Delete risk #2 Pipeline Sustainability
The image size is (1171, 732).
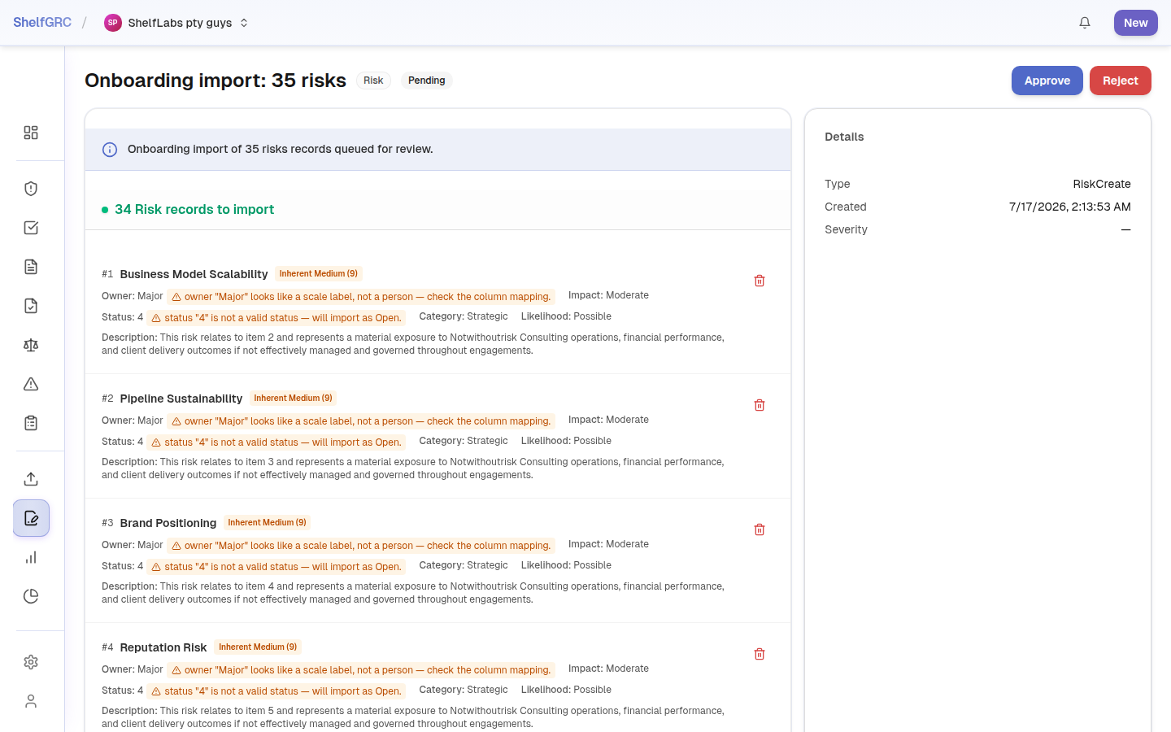760,405
